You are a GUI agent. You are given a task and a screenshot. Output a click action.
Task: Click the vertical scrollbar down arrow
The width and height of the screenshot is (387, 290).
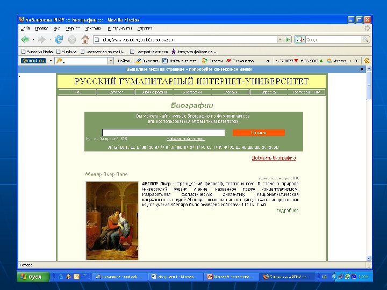(369, 258)
